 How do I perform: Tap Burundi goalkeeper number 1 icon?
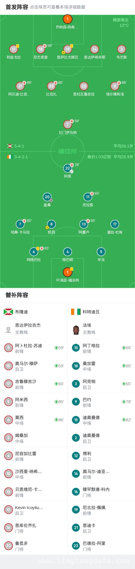[x=67, y=19]
